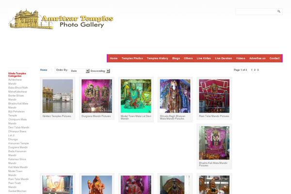Open sidebar category Kali Mata Mandir
This screenshot has width=291, height=194.
pyautogui.click(x=18, y=167)
